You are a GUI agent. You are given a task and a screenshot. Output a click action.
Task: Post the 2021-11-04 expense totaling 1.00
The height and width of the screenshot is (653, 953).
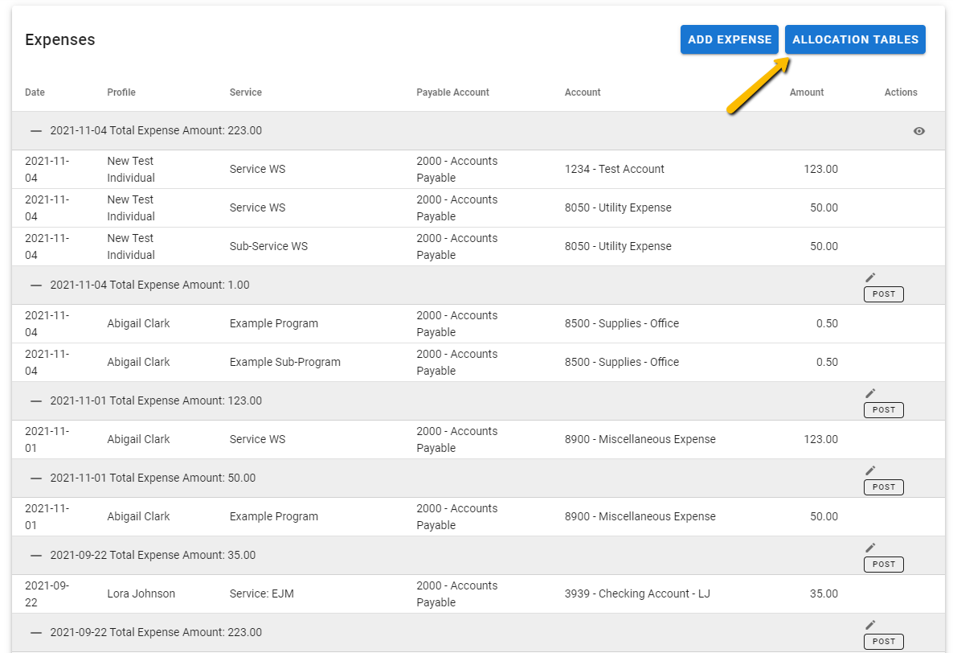point(883,294)
